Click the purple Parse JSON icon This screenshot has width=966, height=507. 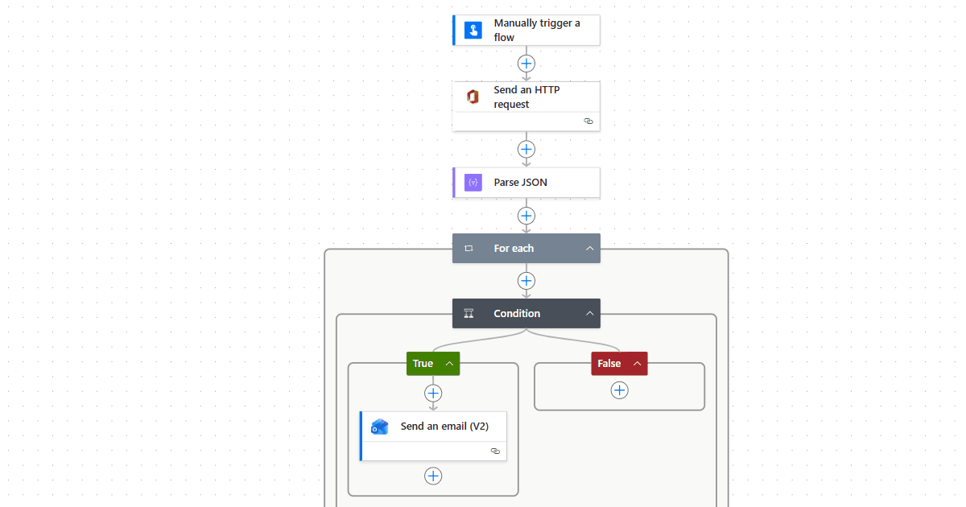473,183
